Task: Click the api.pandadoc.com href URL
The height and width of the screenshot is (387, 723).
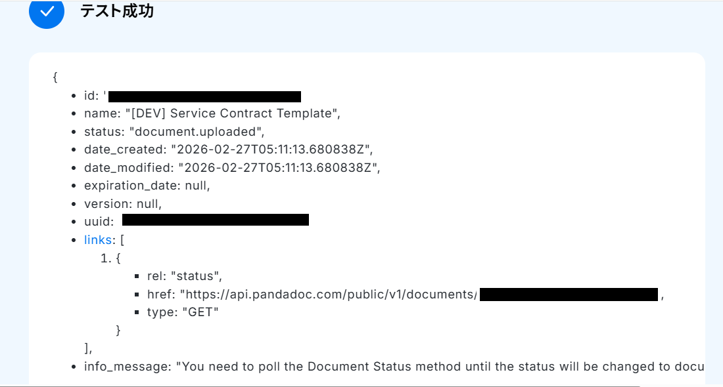Action: pos(329,295)
